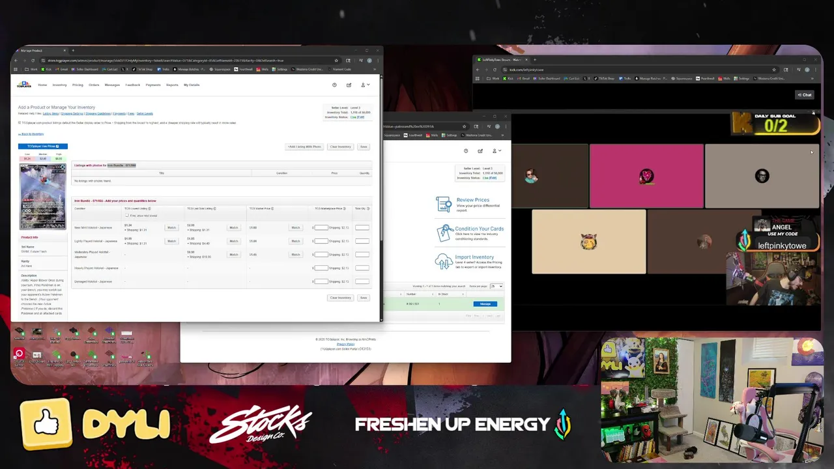Screen dimensions: 834x469
Task: Click the external link icon in the front TCGplayer header
Action: [x=349, y=85]
